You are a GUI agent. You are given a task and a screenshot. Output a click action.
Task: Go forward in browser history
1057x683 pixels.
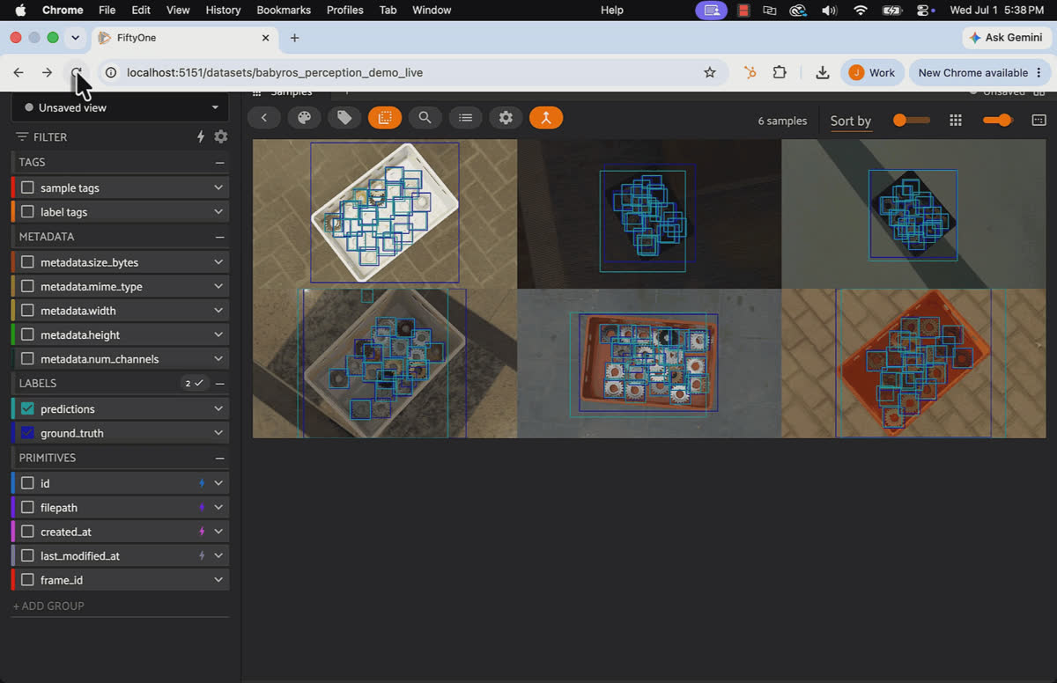48,73
